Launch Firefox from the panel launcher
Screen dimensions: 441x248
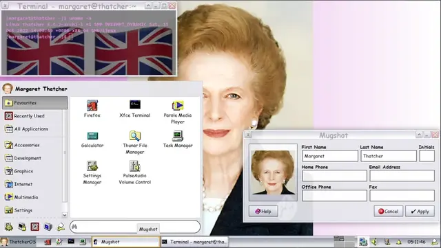point(48,242)
